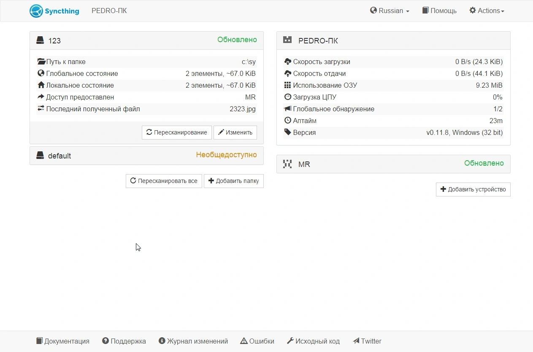
Task: Click the MR device identicon
Action: [287, 164]
